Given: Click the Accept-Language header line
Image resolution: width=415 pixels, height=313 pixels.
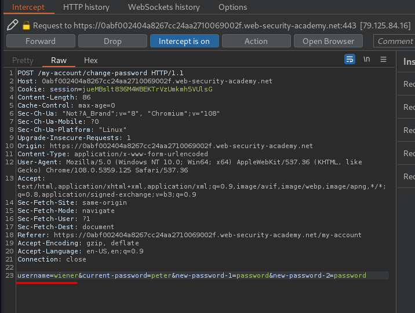Looking at the screenshot, I should pos(81,251).
